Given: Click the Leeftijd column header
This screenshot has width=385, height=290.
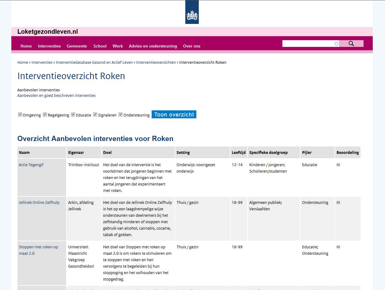Looking at the screenshot, I should [239, 152].
